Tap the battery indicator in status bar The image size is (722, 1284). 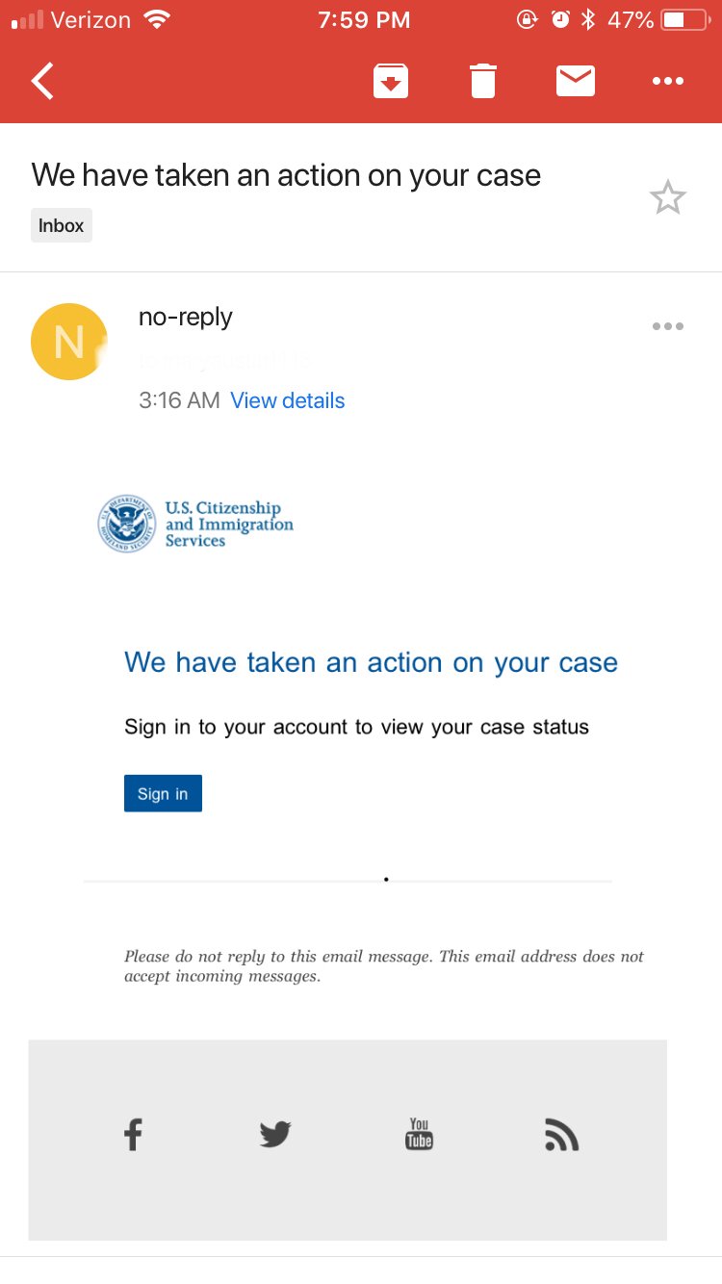point(684,19)
